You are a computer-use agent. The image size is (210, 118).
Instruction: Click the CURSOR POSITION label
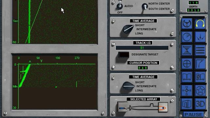click(x=143, y=63)
